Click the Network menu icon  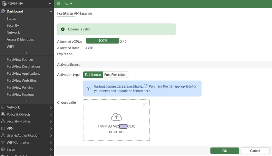point(3,107)
